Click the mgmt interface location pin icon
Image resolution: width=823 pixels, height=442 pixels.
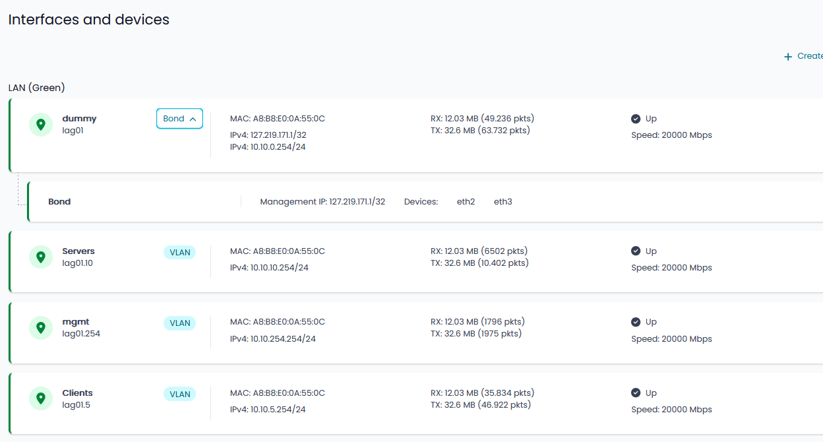point(41,328)
